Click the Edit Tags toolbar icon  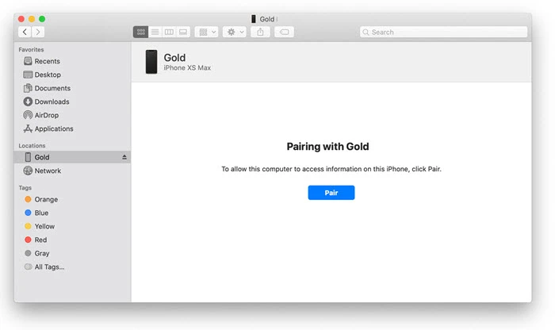284,32
